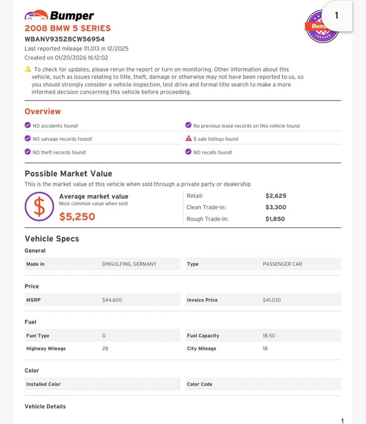The width and height of the screenshot is (366, 424).
Task: Click the MSRP $44,600 row
Action: [102, 300]
